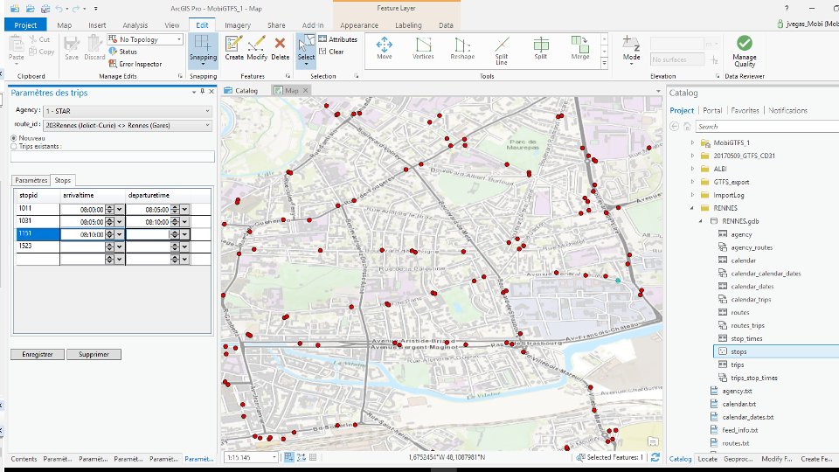Open Favorites in the Catalog pane
This screenshot has height=472, width=839.
pyautogui.click(x=745, y=110)
